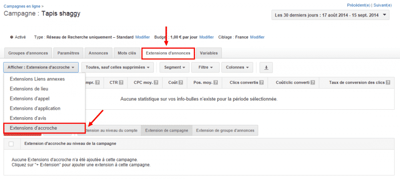Open the Filtre dropdown
The image size is (400, 179).
[205, 68]
